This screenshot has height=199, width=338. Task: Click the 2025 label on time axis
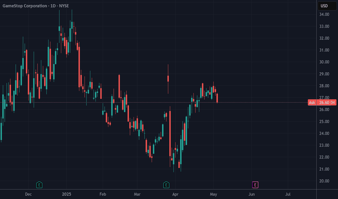(x=66, y=194)
